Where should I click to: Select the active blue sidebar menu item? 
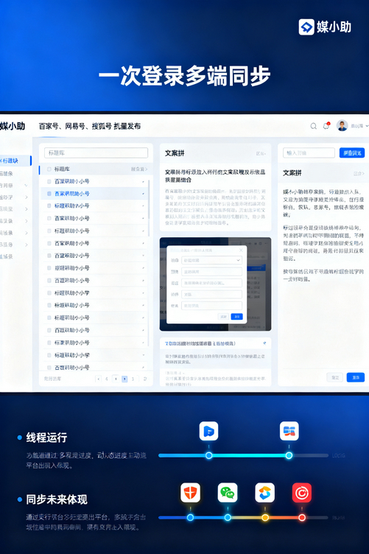(15, 161)
